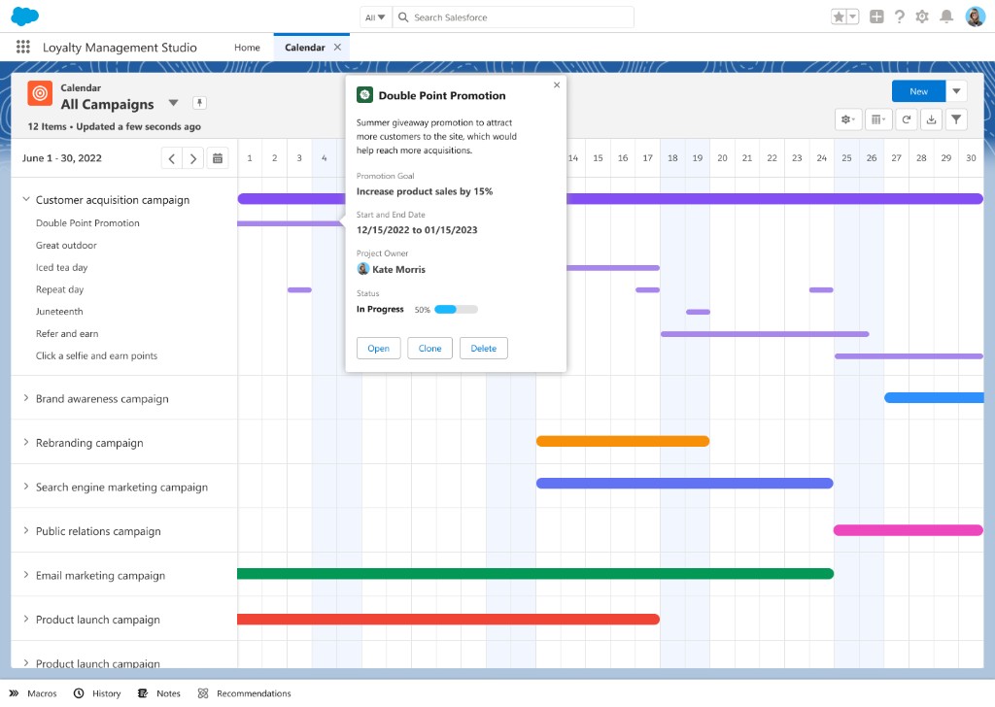Click the Clone button
The image size is (995, 707).
tap(429, 348)
